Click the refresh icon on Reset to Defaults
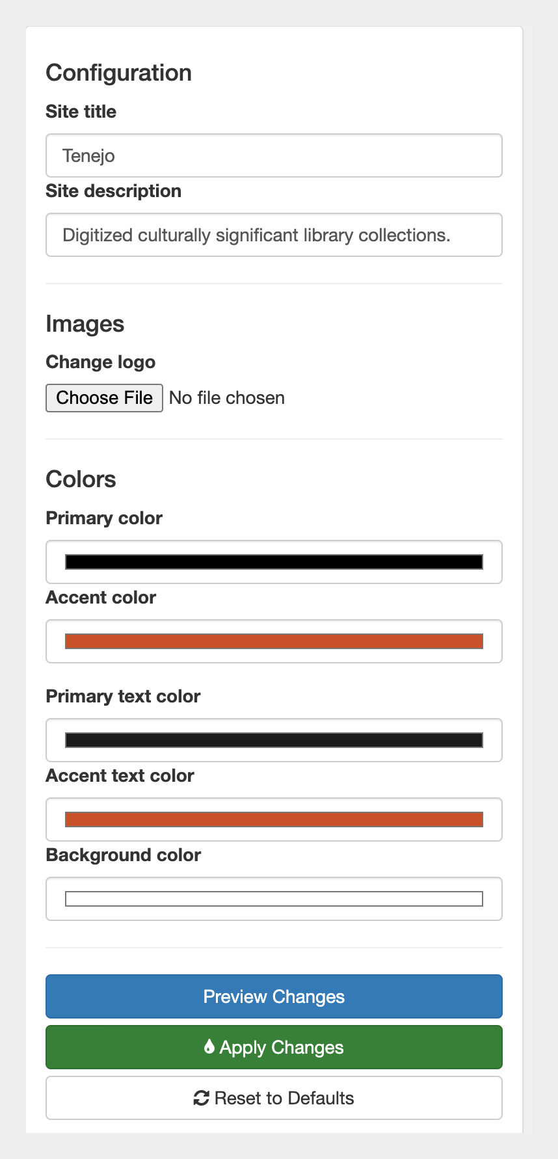Screen dimensions: 558x1159 click(x=201, y=1098)
